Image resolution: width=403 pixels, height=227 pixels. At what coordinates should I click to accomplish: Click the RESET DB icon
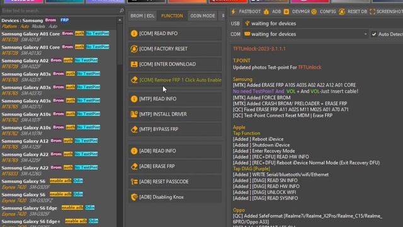(341, 11)
